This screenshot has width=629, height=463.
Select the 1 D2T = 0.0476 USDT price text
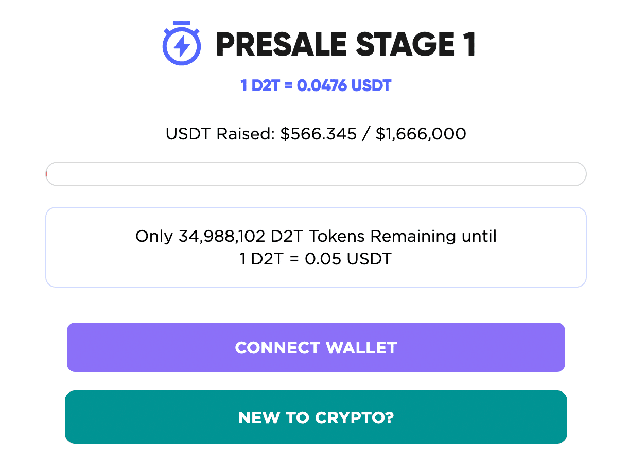(316, 85)
